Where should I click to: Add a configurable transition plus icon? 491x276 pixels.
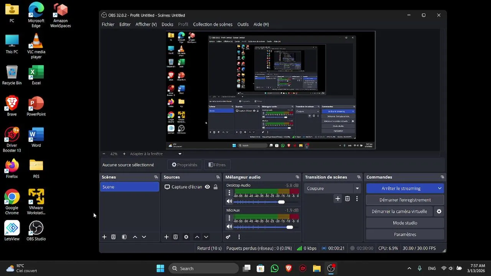pos(338,199)
